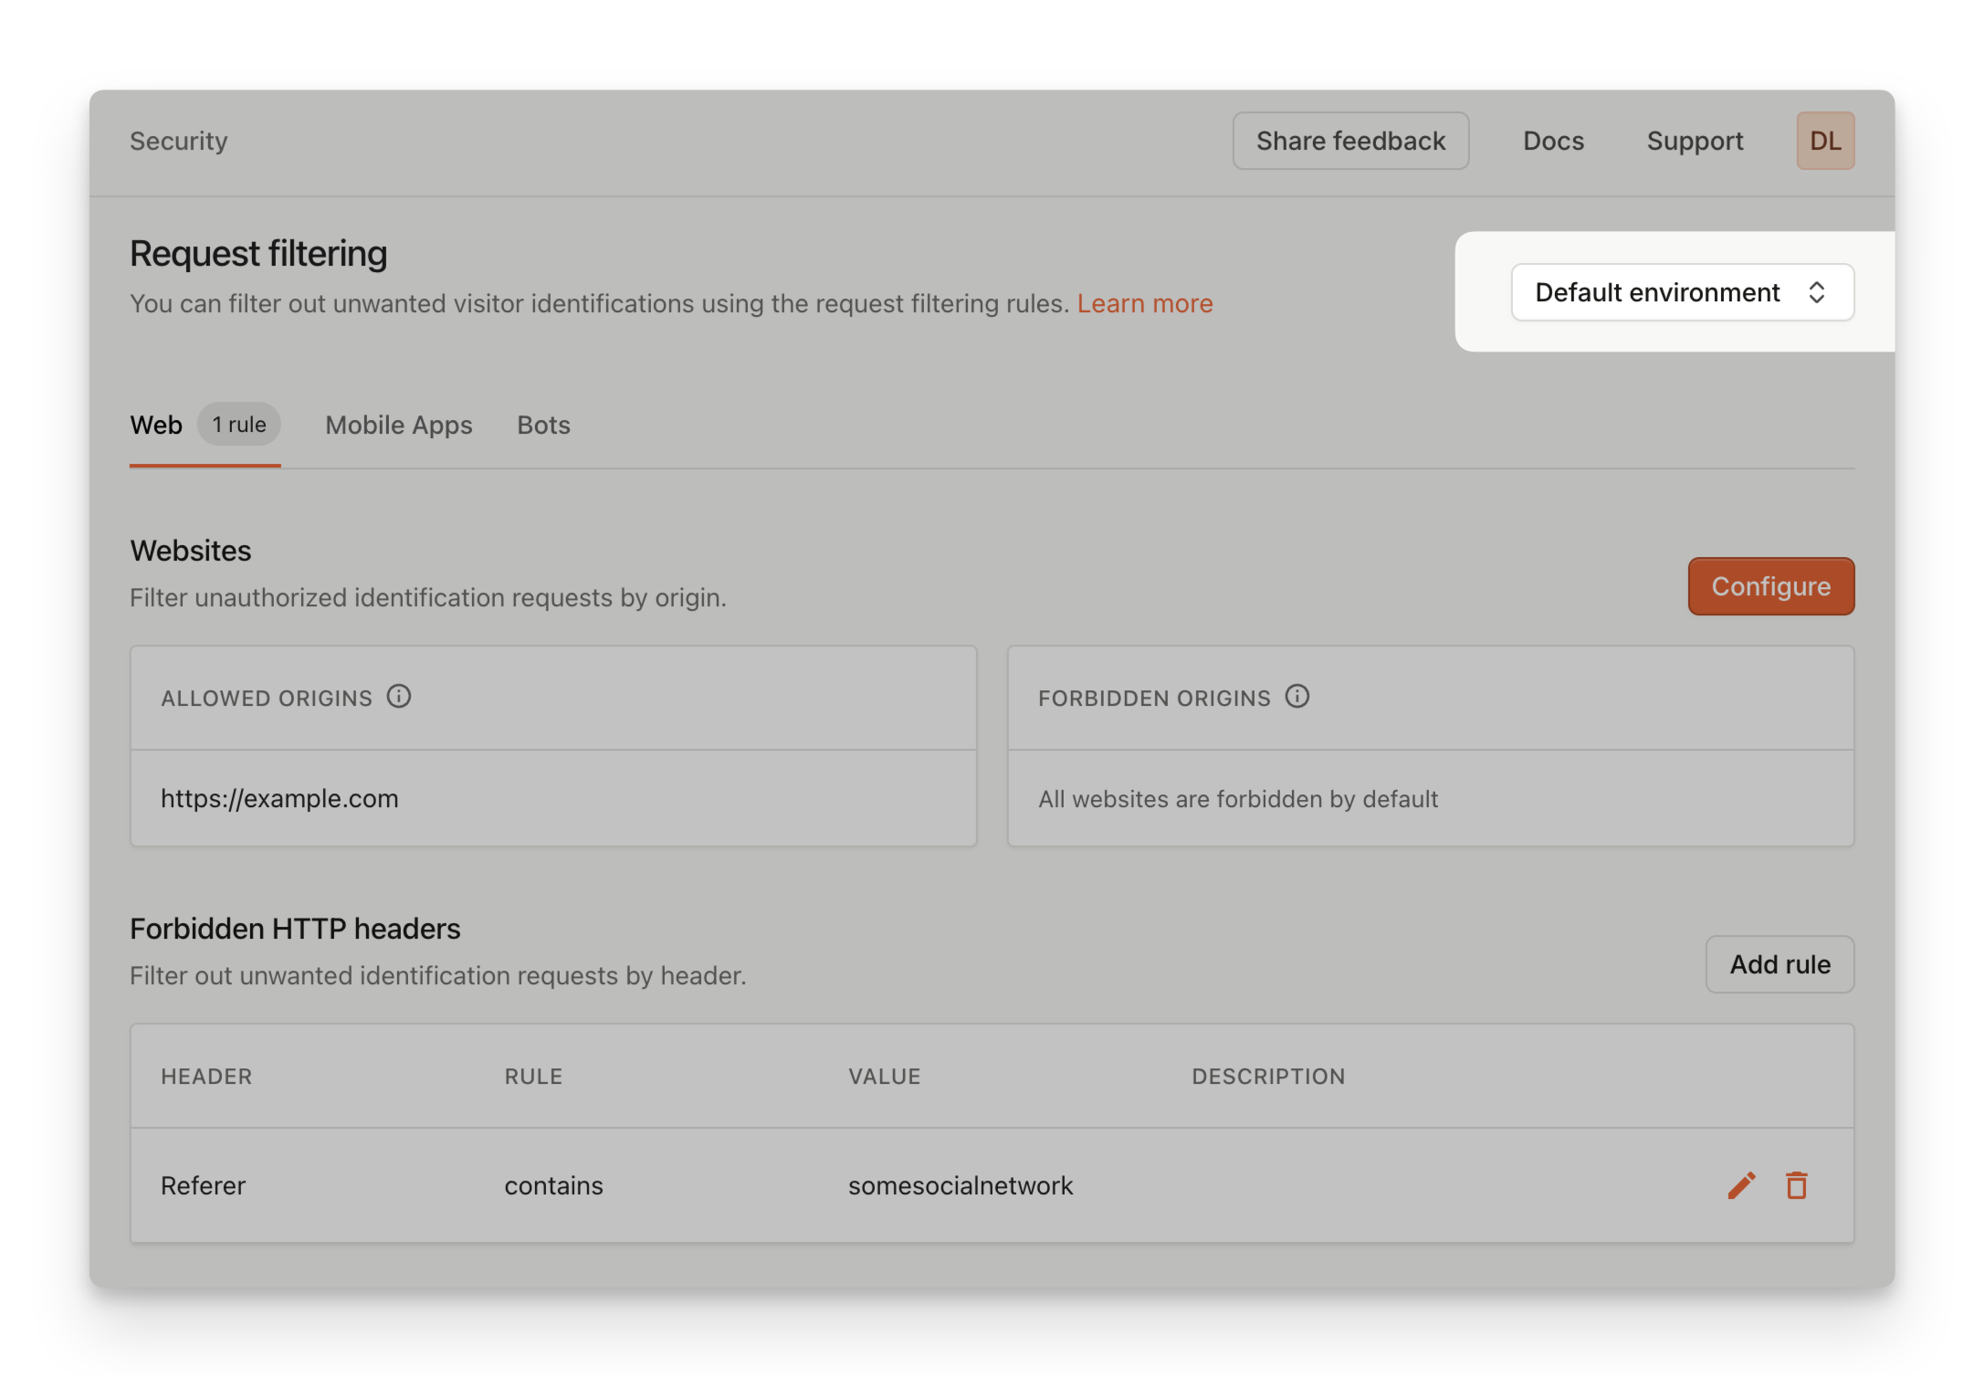Select the Web tab

click(156, 425)
